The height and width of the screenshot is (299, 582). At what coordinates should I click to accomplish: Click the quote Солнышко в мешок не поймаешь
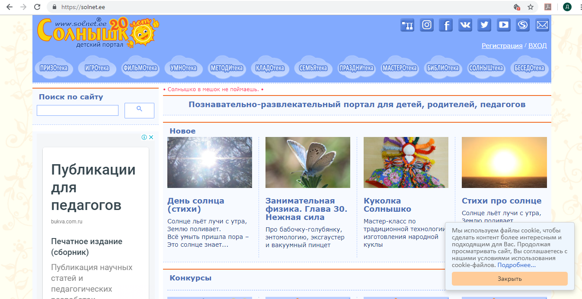point(213,89)
